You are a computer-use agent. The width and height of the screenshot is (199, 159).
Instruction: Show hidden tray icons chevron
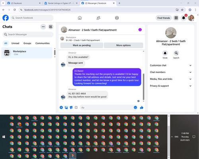pyautogui.click(x=172, y=137)
